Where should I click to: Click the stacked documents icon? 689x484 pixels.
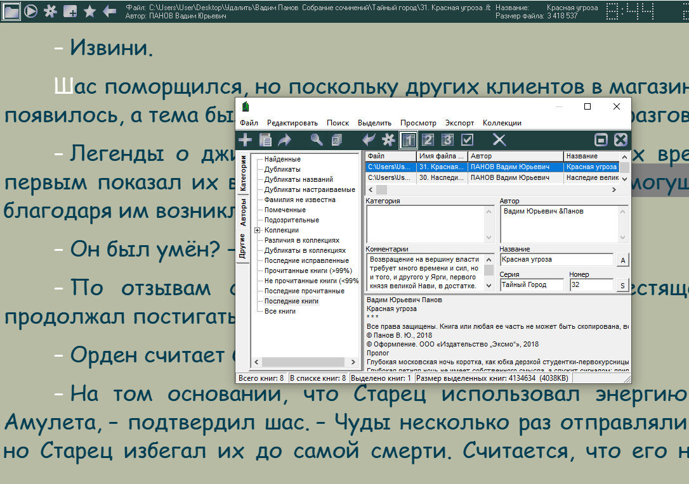[x=337, y=140]
